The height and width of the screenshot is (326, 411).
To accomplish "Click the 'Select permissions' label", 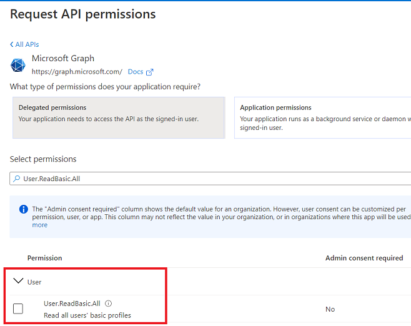I will [43, 159].
